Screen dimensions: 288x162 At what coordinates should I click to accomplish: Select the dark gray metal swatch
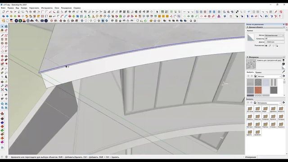(x=274, y=90)
